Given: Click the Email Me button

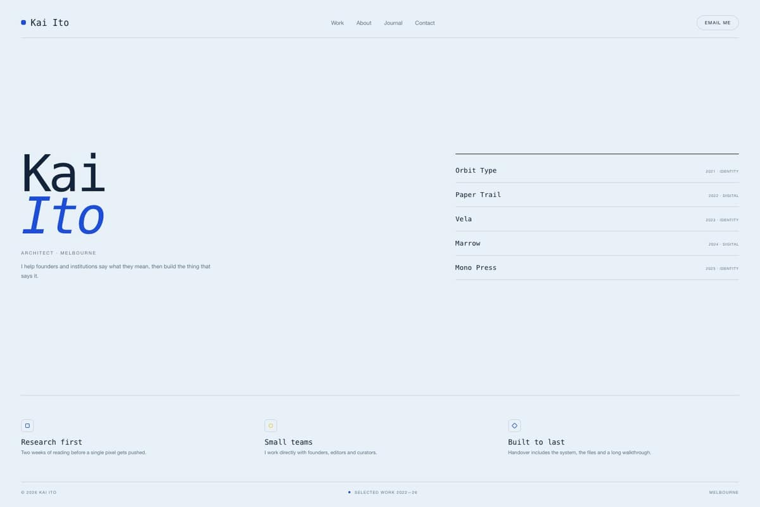Looking at the screenshot, I should 718,23.
